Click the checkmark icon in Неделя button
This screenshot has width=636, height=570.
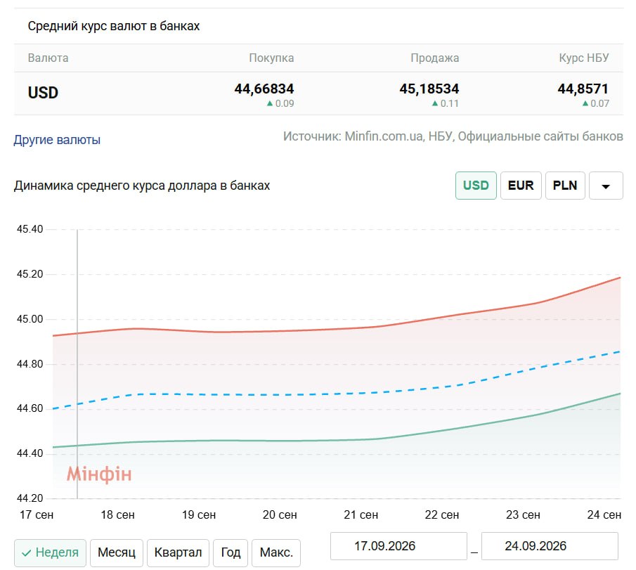[27, 553]
